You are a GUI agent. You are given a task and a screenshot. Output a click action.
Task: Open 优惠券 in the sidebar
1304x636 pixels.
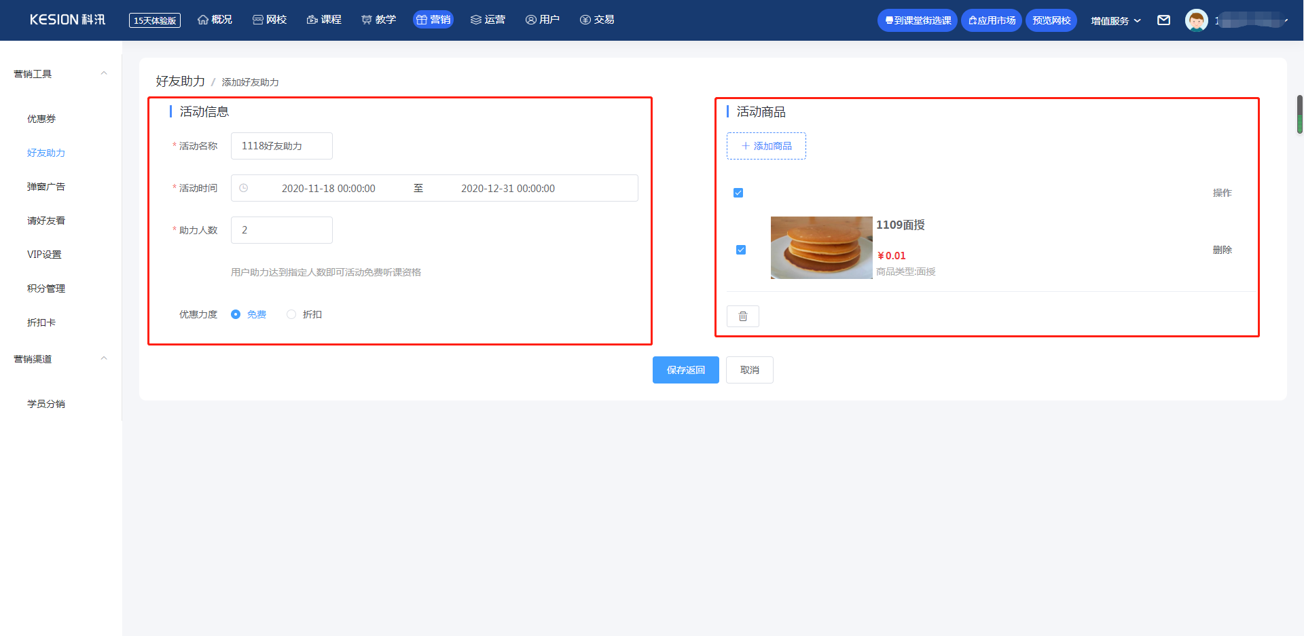(41, 119)
